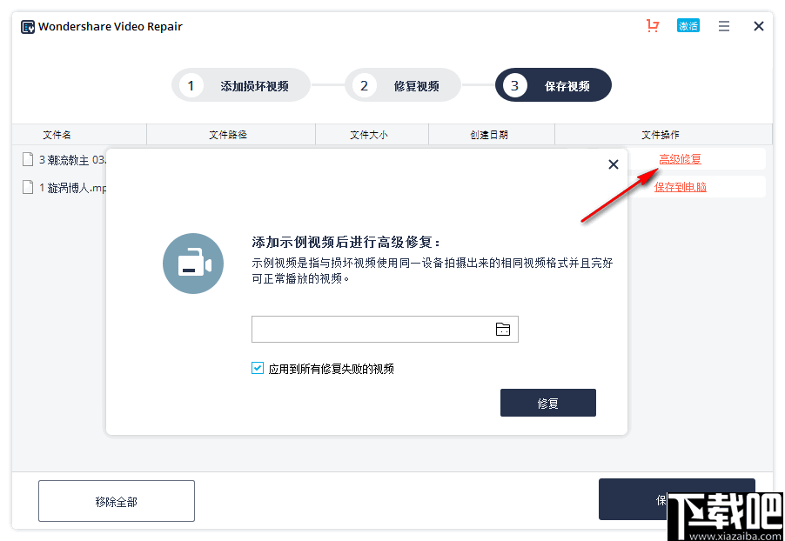
Task: Open the hamburger menu icon
Action: (x=723, y=26)
